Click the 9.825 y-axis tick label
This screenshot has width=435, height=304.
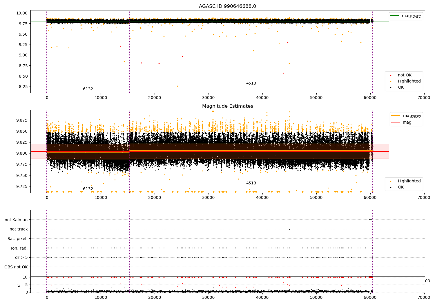click(22, 142)
